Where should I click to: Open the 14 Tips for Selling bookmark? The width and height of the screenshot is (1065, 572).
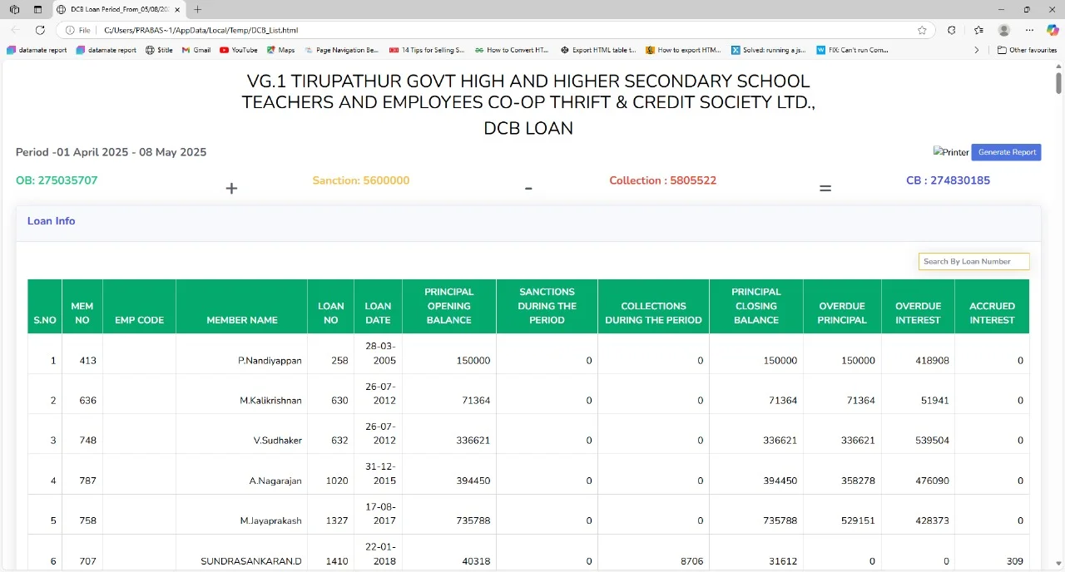[x=427, y=50]
